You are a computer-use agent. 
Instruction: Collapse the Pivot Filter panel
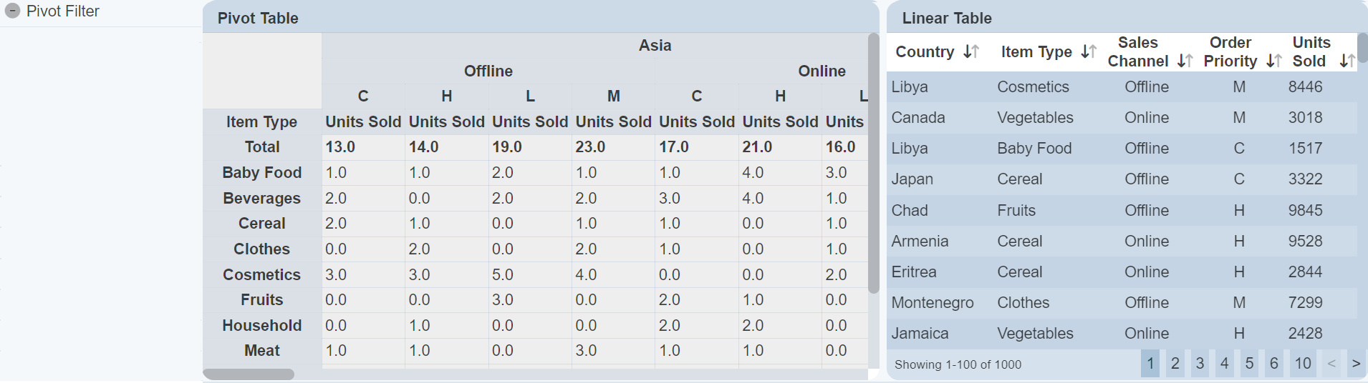[x=12, y=11]
